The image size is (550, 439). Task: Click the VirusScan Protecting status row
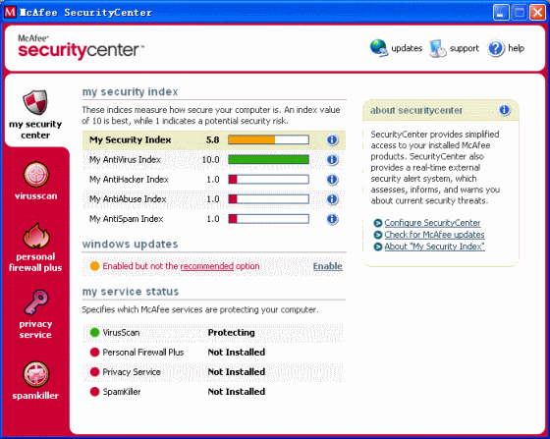pyautogui.click(x=213, y=332)
